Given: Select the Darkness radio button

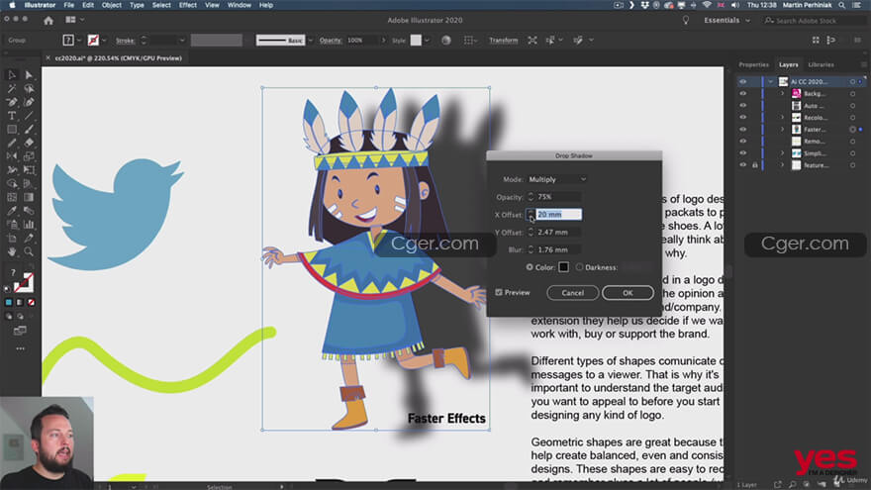Looking at the screenshot, I should [579, 267].
